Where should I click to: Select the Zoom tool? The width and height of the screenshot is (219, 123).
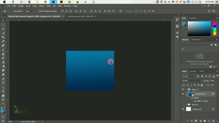tap(3, 100)
